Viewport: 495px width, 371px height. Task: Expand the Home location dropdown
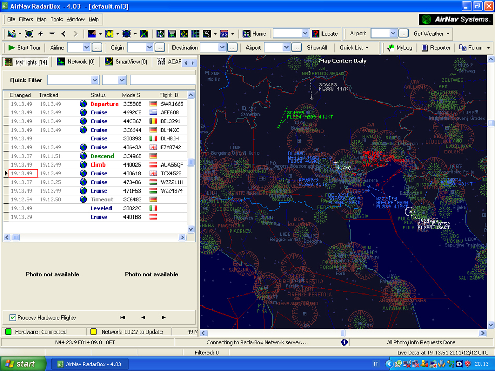click(305, 33)
